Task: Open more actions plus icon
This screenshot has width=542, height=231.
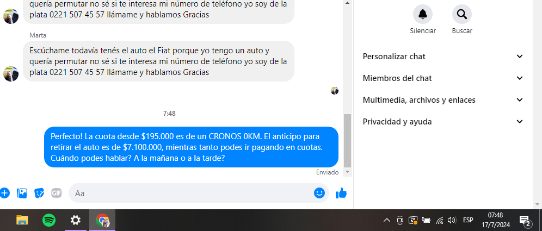Action: tap(4, 193)
